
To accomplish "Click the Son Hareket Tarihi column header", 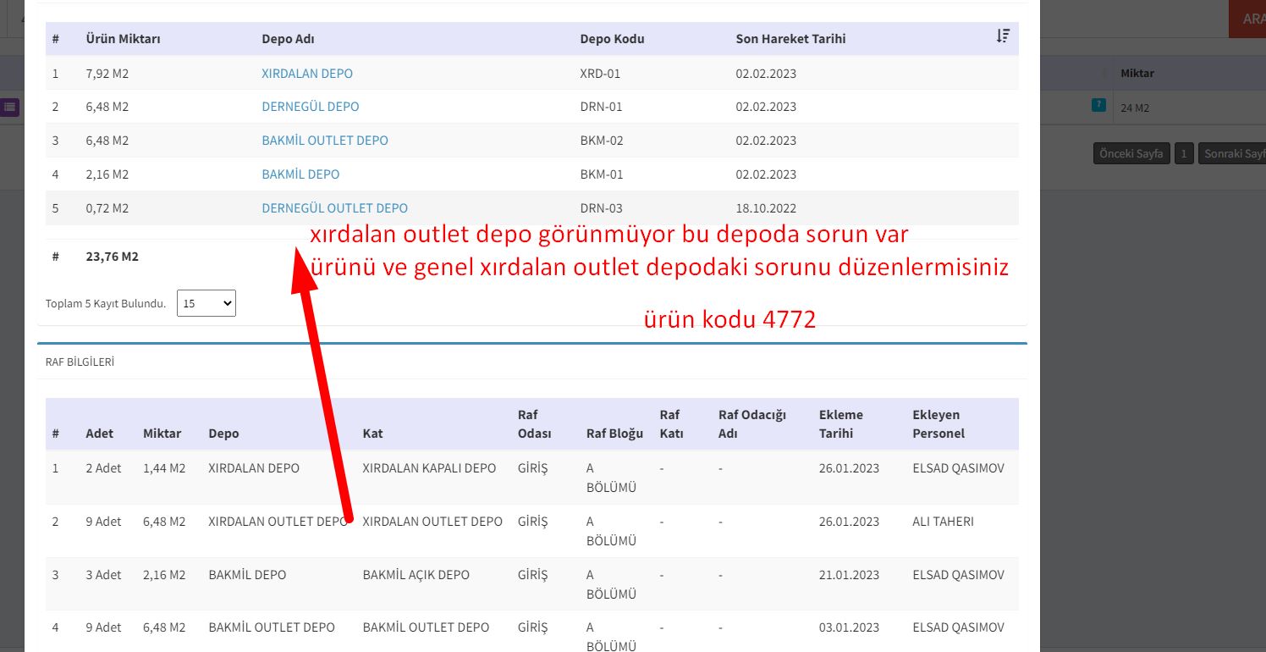I will [790, 39].
